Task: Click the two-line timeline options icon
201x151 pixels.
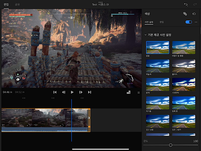Action: coord(139,92)
